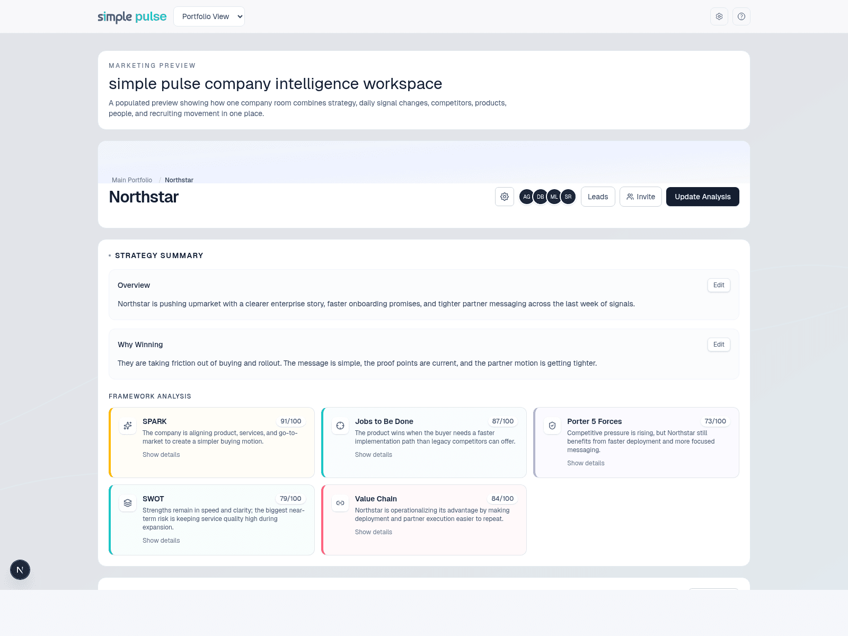Open the AG collaborator avatar
Screen dimensions: 848x636
tap(526, 197)
